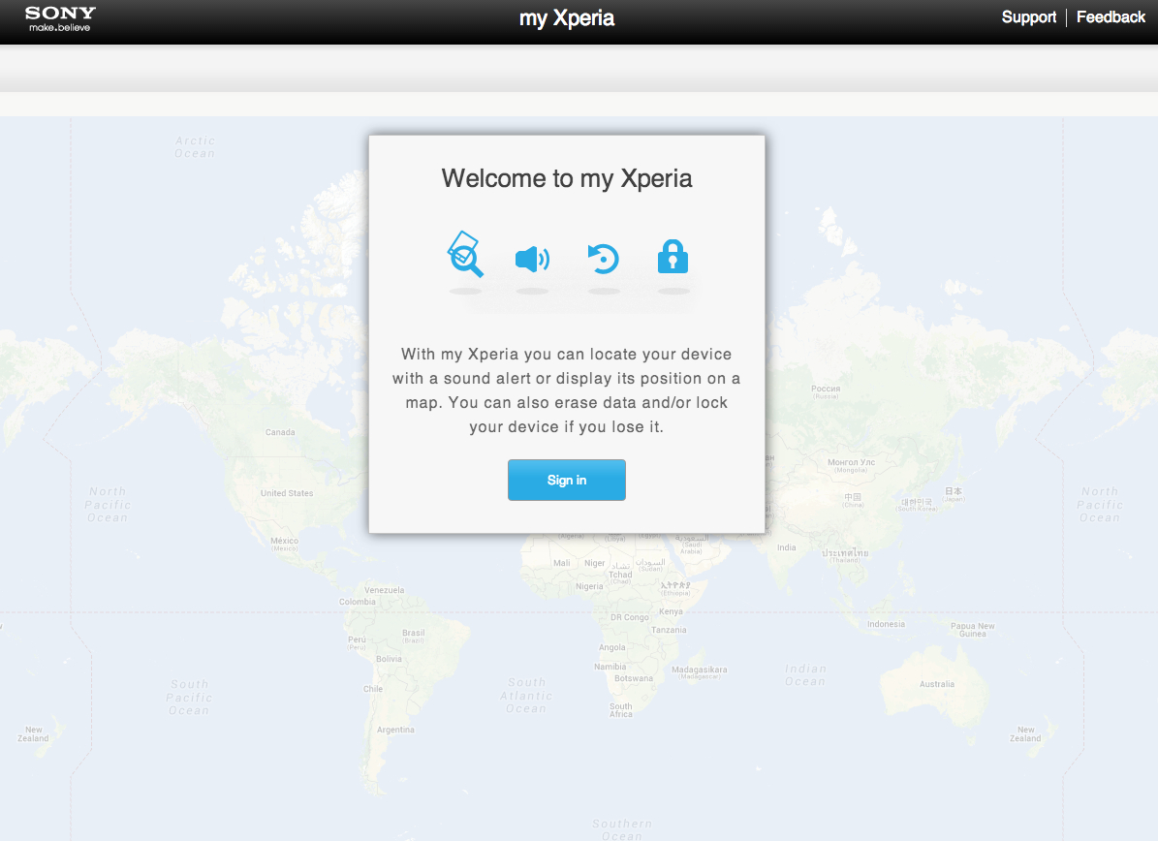Click the South Atlantic Ocean label

click(x=526, y=696)
